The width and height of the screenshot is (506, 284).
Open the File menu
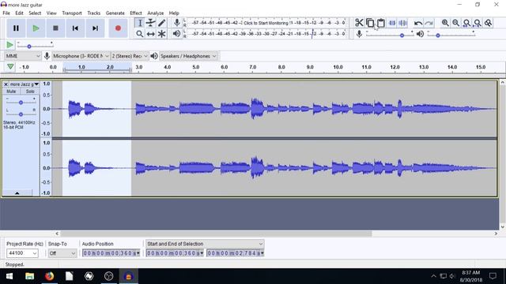click(6, 13)
